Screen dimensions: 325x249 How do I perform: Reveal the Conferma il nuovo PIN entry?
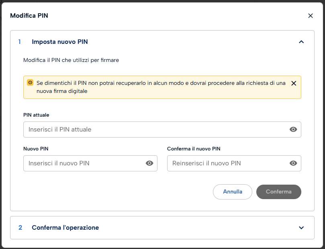coord(293,163)
